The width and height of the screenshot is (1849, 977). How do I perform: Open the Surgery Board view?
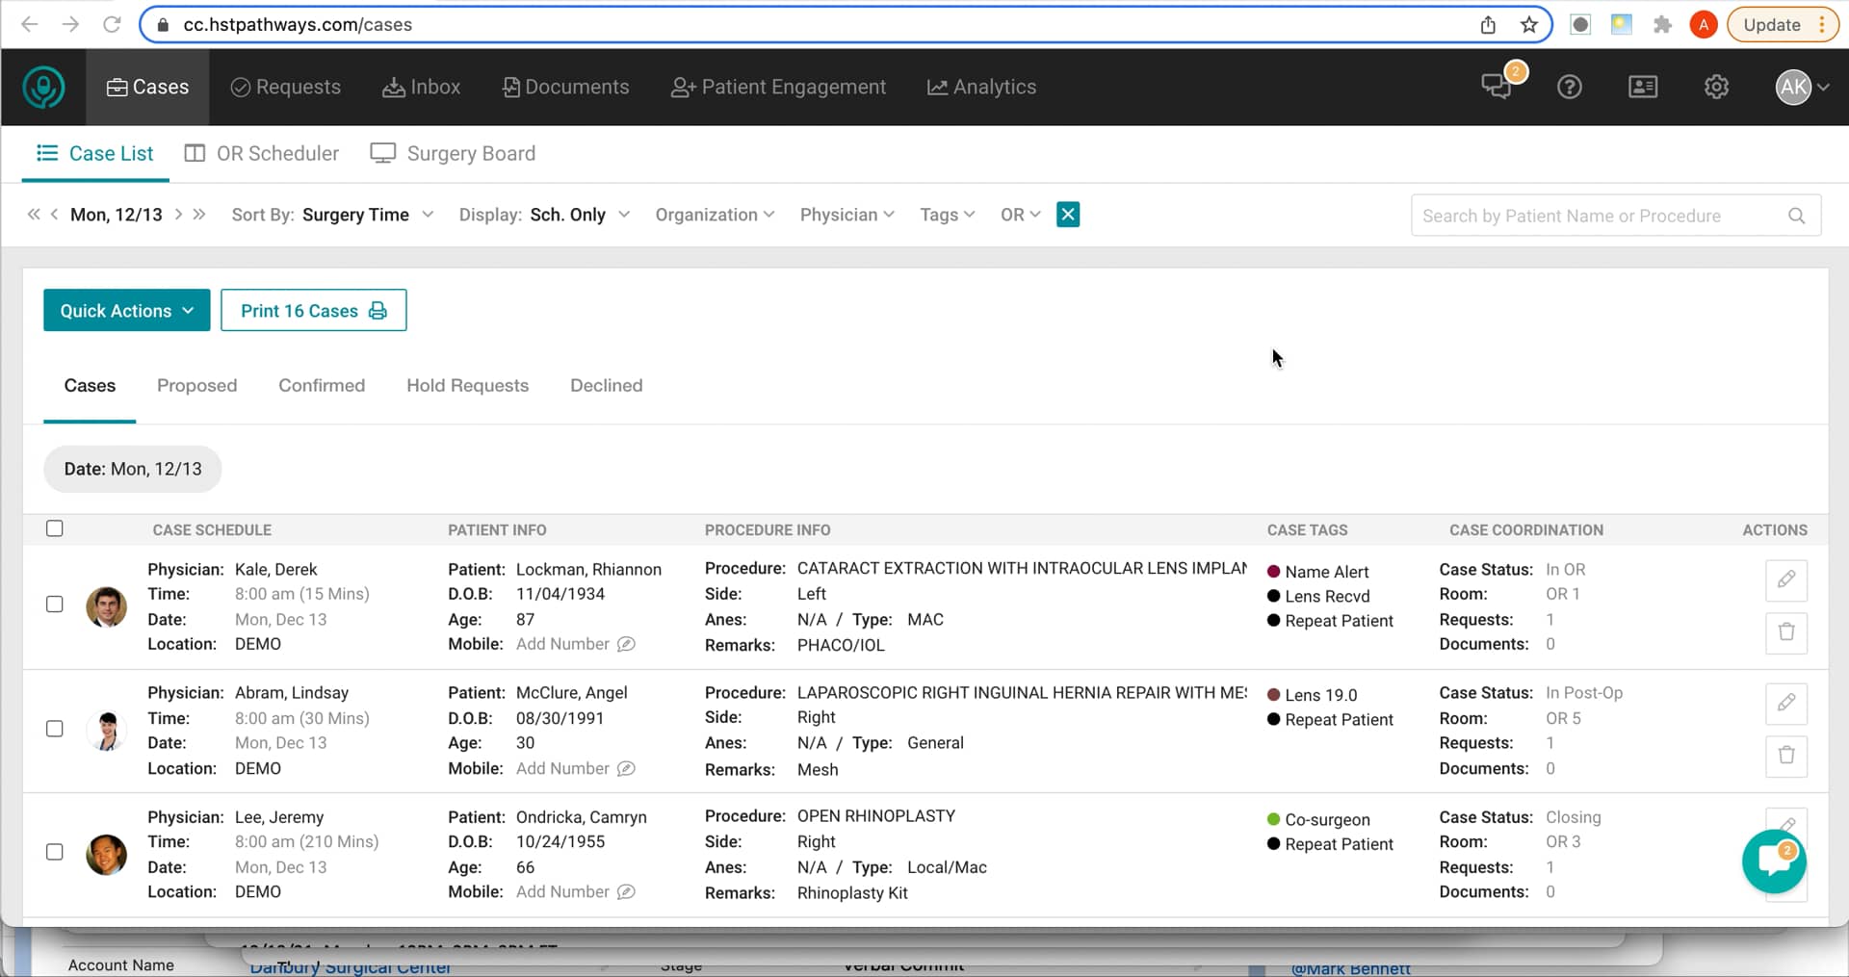pos(453,153)
